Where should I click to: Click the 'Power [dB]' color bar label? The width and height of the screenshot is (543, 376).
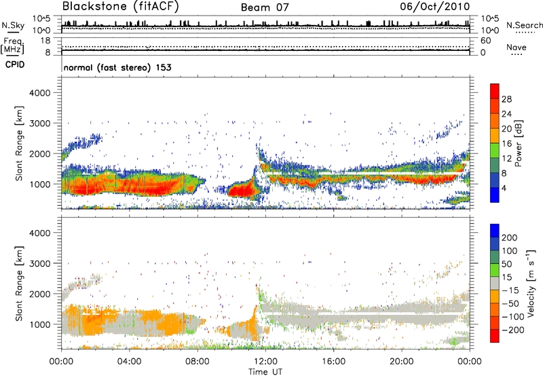point(518,143)
